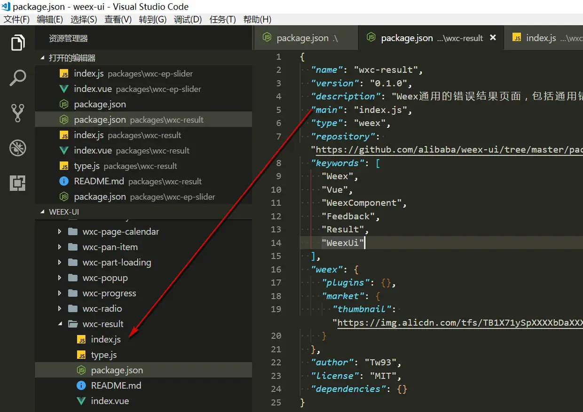Open root package.json in open editors
Image resolution: width=583 pixels, height=412 pixels.
[143, 104]
